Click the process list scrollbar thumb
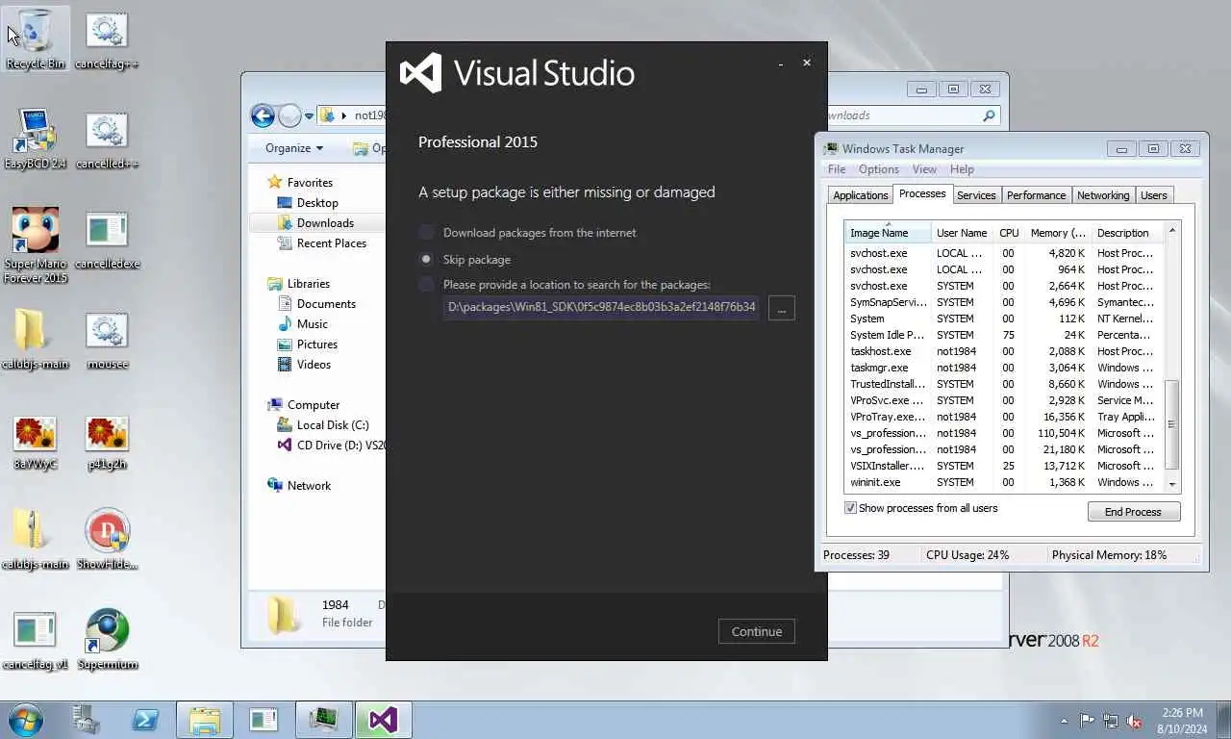Screen dimensions: 1231x739 tap(1171, 424)
